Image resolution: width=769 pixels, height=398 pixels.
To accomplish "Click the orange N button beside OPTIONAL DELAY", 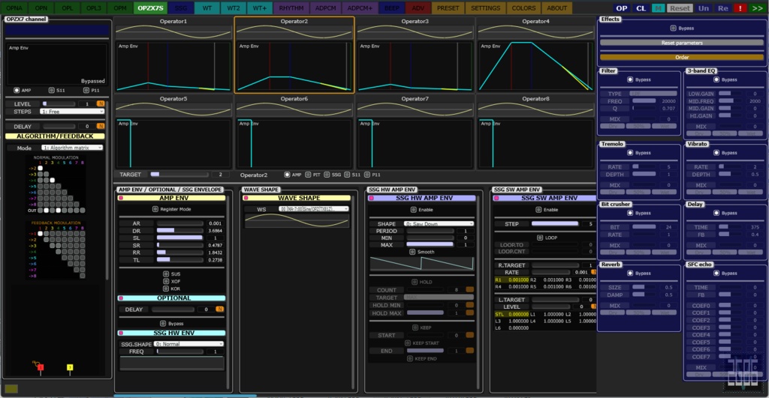I will pyautogui.click(x=220, y=310).
